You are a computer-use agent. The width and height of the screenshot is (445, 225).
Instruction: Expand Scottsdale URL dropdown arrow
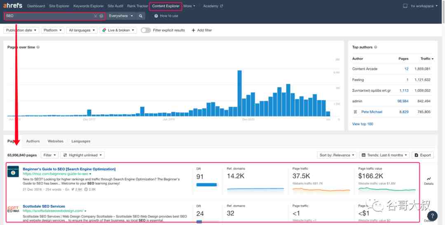85,211
